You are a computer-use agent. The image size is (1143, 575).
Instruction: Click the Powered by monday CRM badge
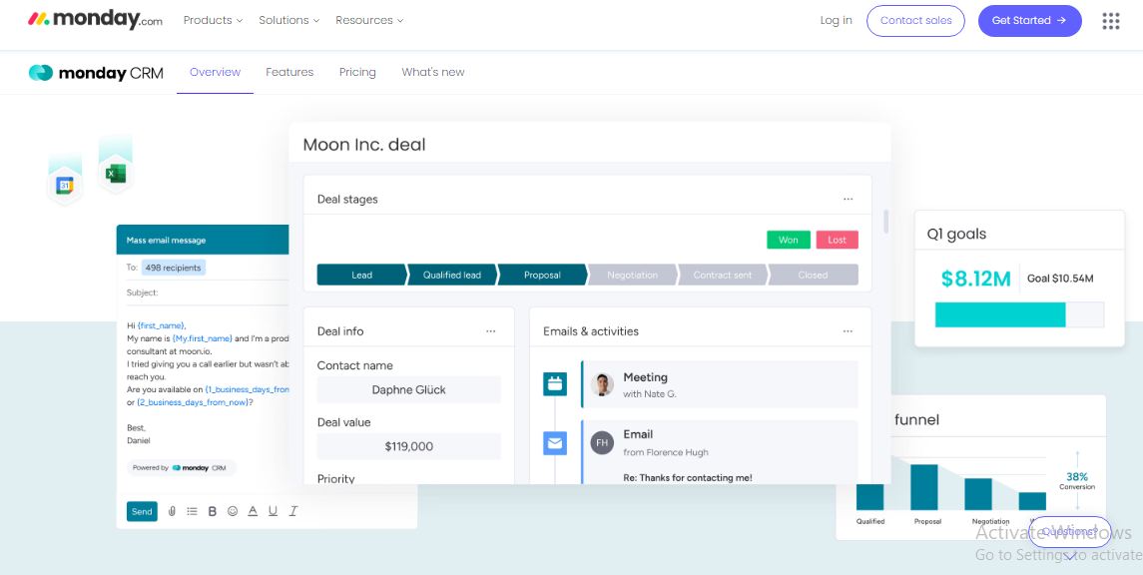pos(182,468)
